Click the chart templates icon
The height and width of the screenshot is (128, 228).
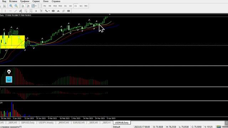(33, 6)
